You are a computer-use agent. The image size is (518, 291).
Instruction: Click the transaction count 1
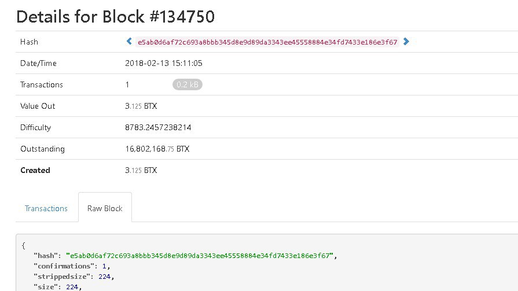127,84
